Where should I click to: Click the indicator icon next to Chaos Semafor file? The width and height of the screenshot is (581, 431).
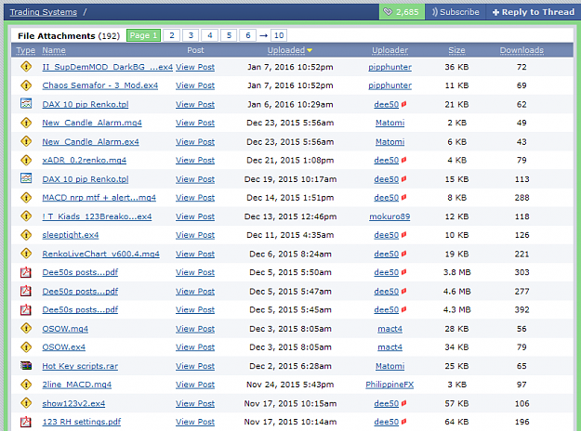26,85
